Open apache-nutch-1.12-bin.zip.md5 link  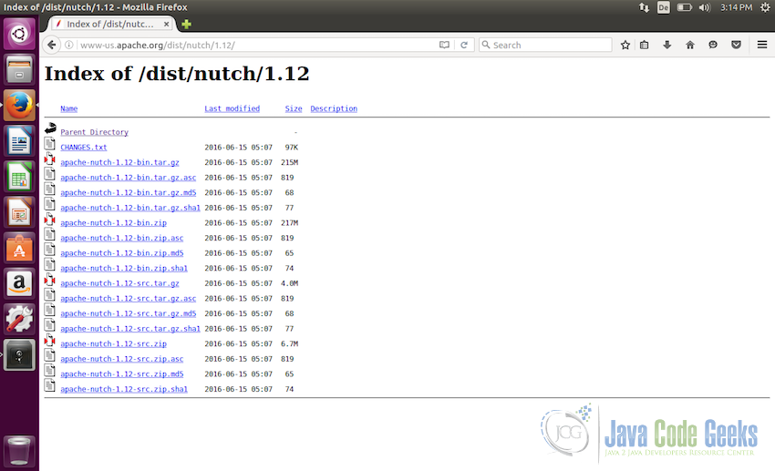tap(121, 253)
